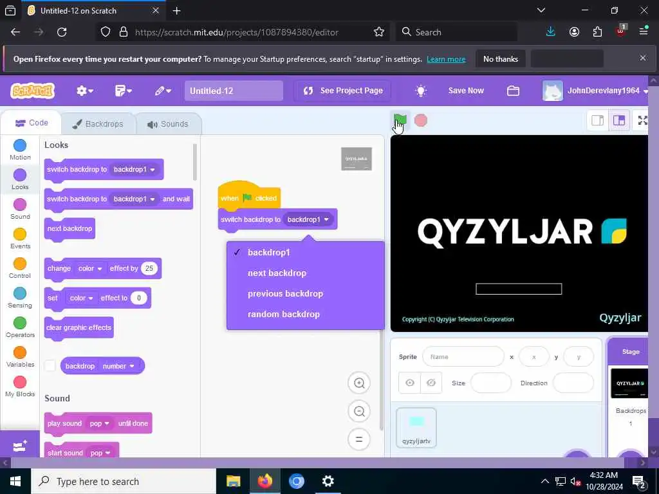Screen dimensions: 659x494
Task: Select the Looks block category
Action: pos(20,179)
